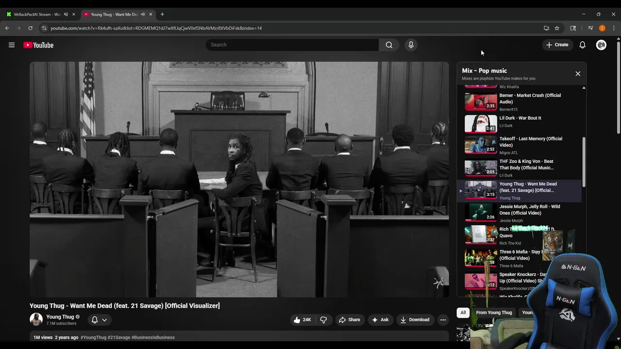Bookmark this page with the star icon

(x=557, y=28)
